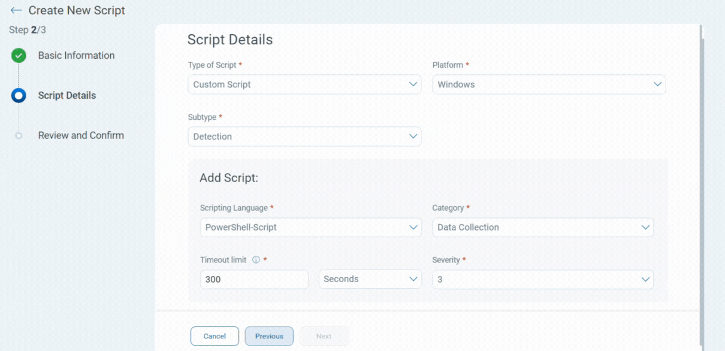The image size is (725, 351).
Task: Click the vertical scrollbar of the form
Action: (701, 180)
